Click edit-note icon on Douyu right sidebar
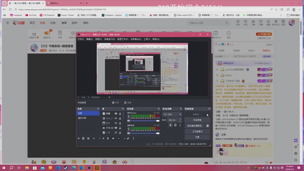Image resolution: width=304 pixels, height=171 pixels. (x=296, y=160)
